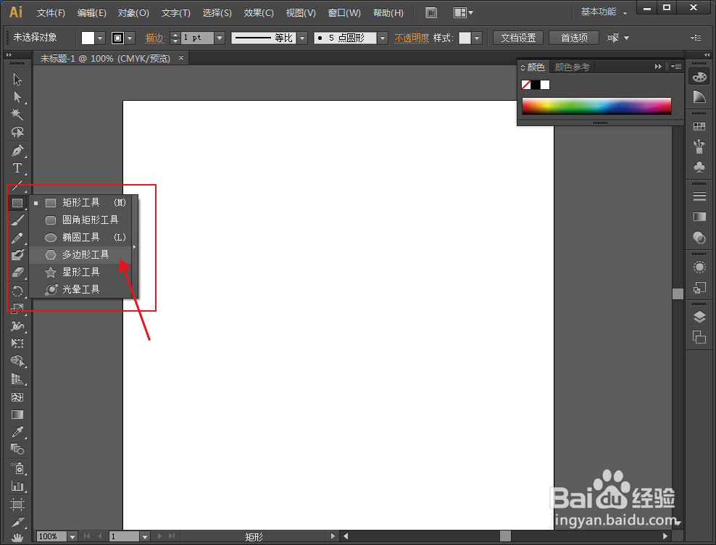Click the 未标题-1 document tab

(105, 59)
